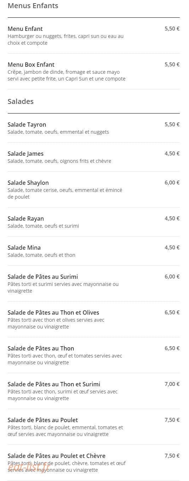Click the Menus Enfants section heading
The image size is (189, 481).
coord(33,6)
